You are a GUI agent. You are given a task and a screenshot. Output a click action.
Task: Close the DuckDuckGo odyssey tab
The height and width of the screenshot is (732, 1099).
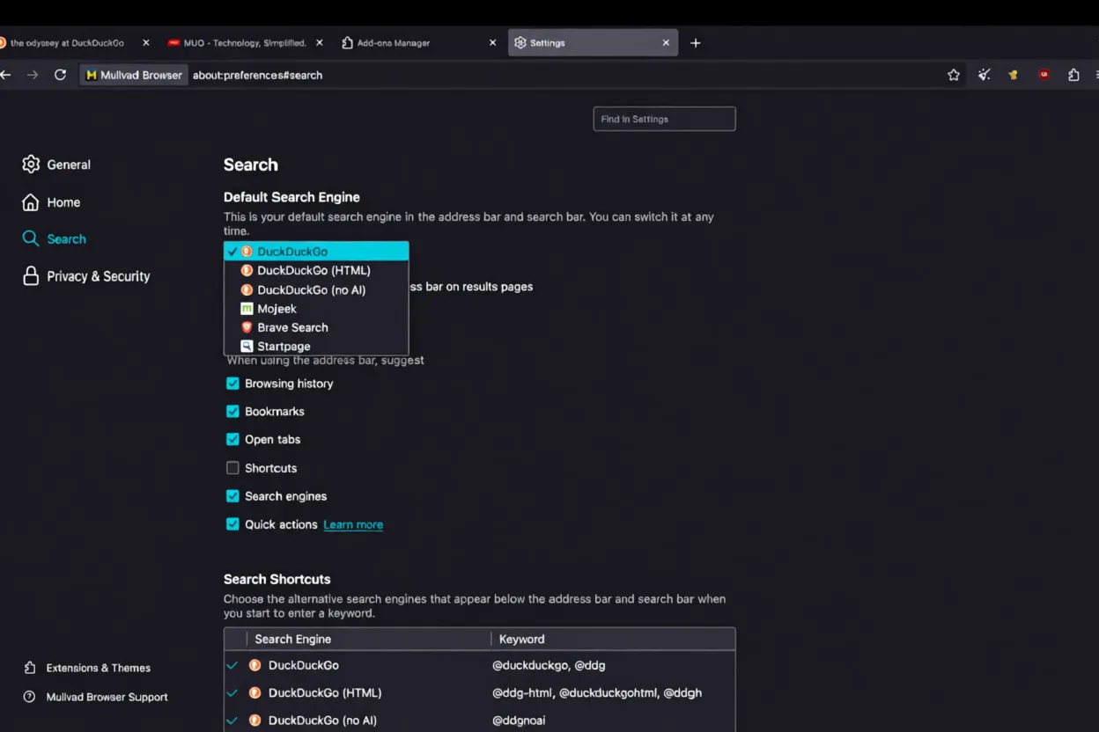pyautogui.click(x=146, y=42)
